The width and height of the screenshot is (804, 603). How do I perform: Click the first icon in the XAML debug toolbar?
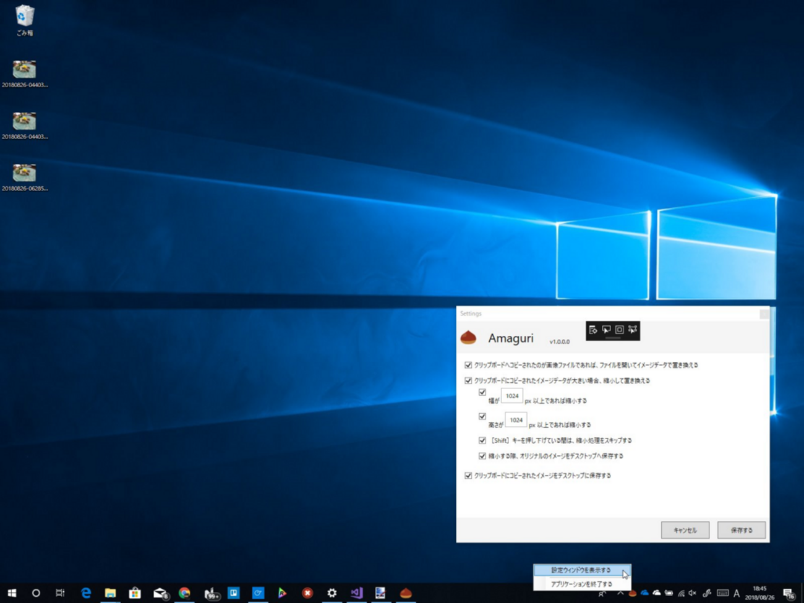592,330
